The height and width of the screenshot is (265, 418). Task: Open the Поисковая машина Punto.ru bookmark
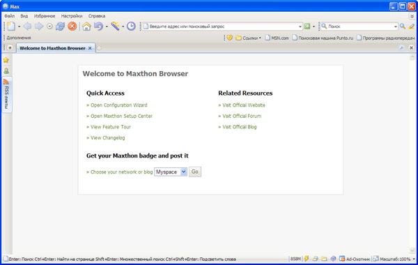[x=323, y=38]
